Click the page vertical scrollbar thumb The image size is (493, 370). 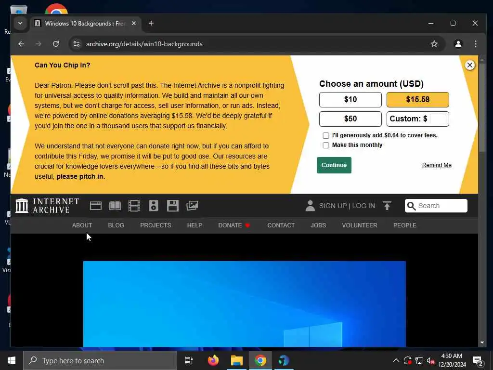pos(482,107)
